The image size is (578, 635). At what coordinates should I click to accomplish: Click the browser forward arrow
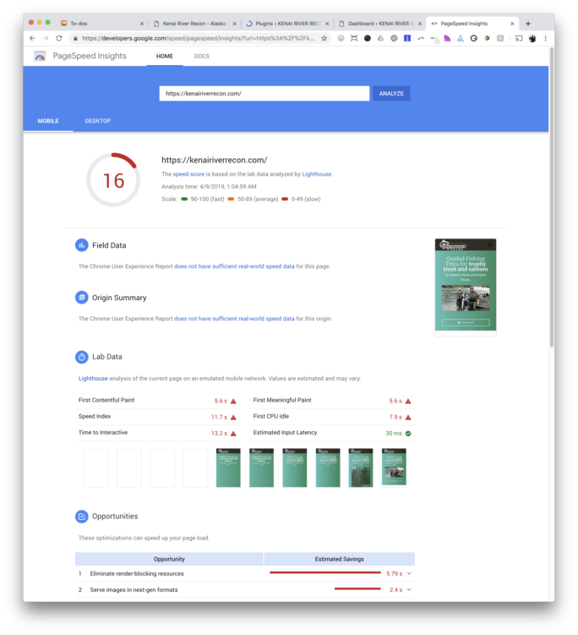click(x=46, y=38)
